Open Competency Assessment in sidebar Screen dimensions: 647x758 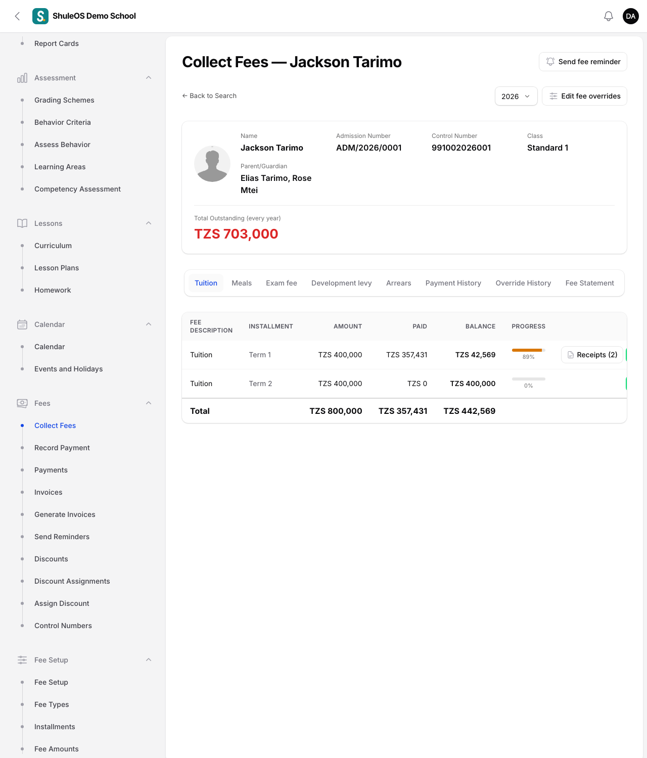[77, 189]
